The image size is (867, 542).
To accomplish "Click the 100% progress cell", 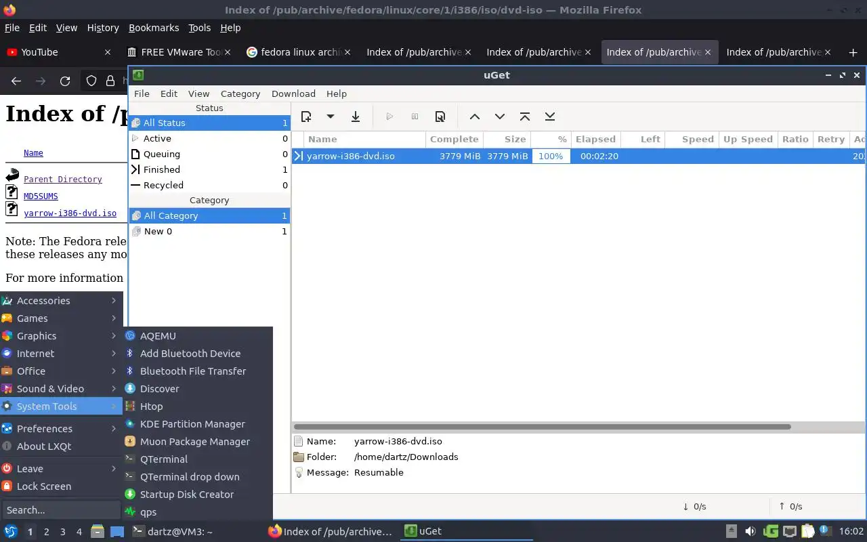I will pyautogui.click(x=551, y=156).
